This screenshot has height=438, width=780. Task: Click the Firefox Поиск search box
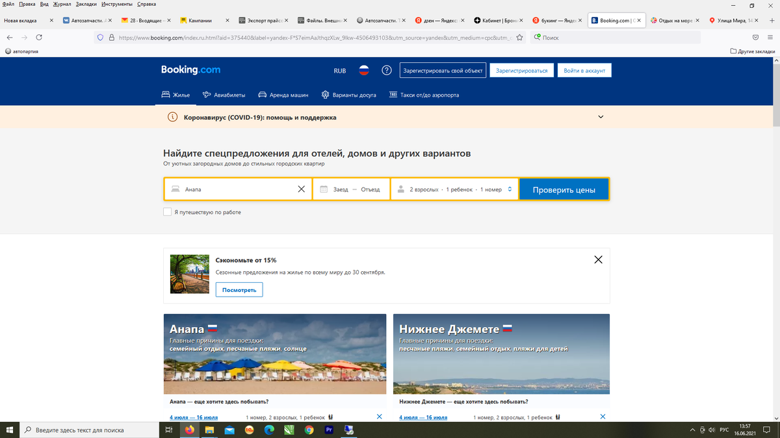pos(615,38)
